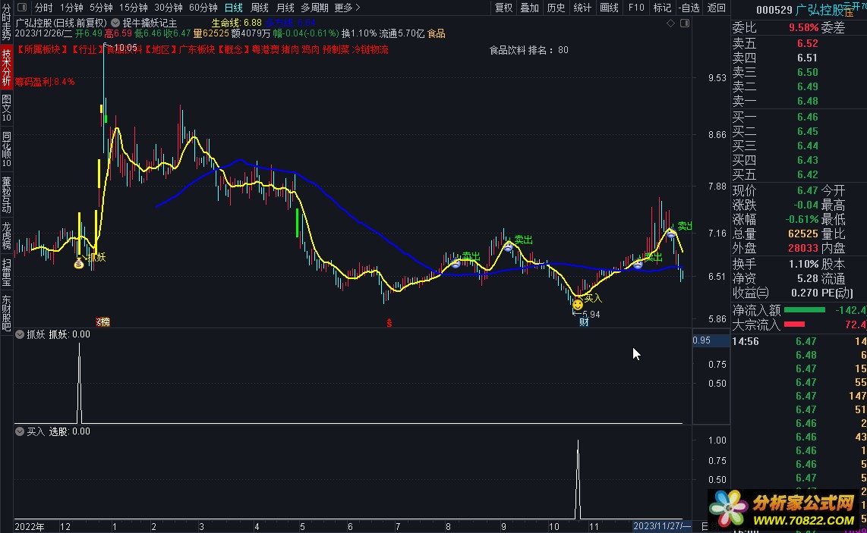Expand the 抓妖 sub-indicator menu
The height and width of the screenshot is (533, 867).
pos(20,334)
